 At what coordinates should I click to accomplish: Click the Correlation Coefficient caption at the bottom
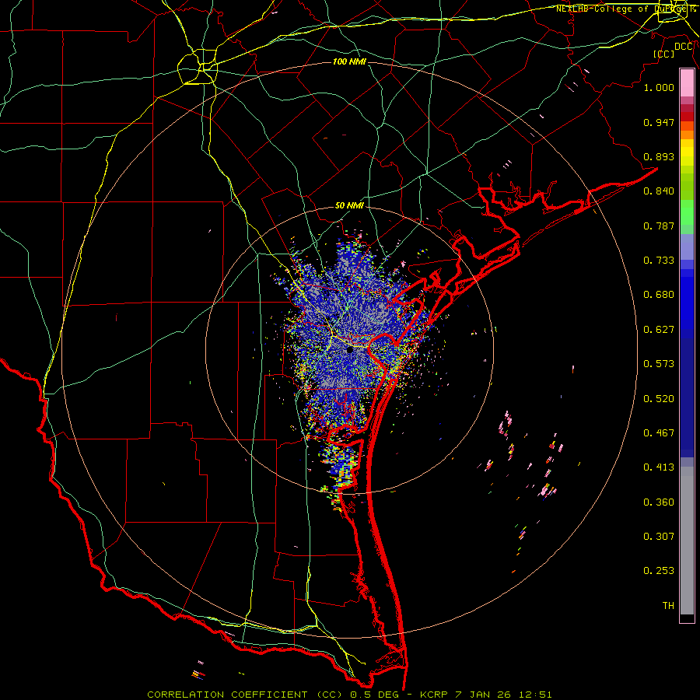pyautogui.click(x=349, y=695)
